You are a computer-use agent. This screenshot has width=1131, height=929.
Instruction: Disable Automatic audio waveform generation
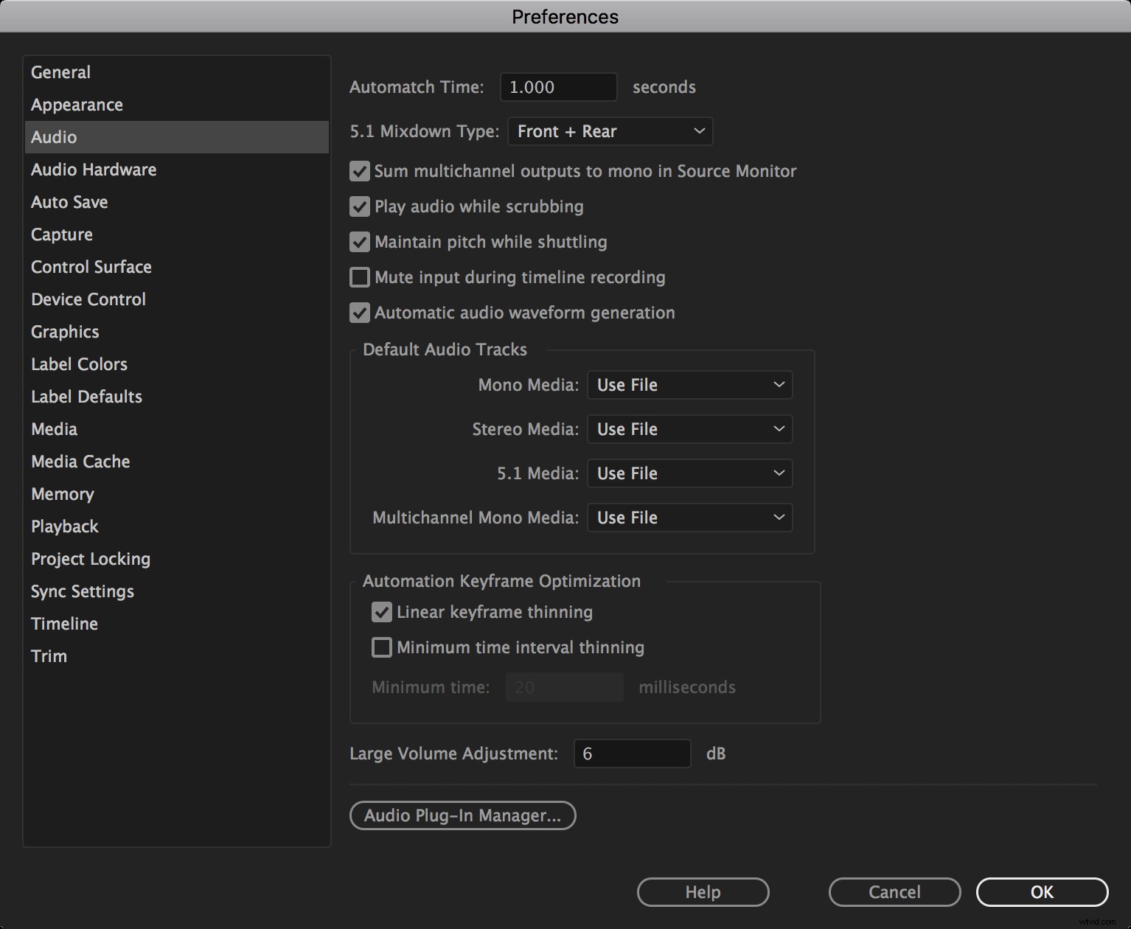[359, 313]
